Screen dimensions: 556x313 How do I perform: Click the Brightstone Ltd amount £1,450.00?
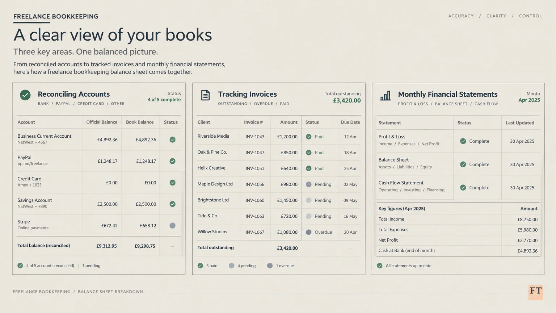(287, 200)
